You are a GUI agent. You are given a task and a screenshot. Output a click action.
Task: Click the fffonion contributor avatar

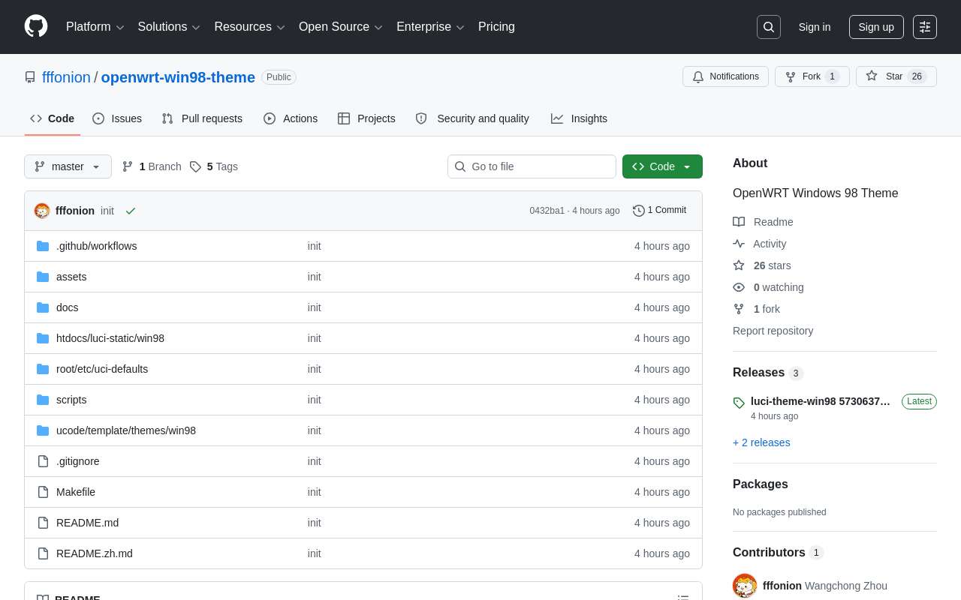[745, 586]
